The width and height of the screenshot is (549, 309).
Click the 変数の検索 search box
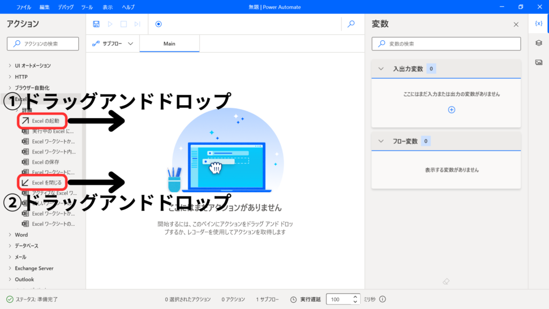(x=446, y=44)
